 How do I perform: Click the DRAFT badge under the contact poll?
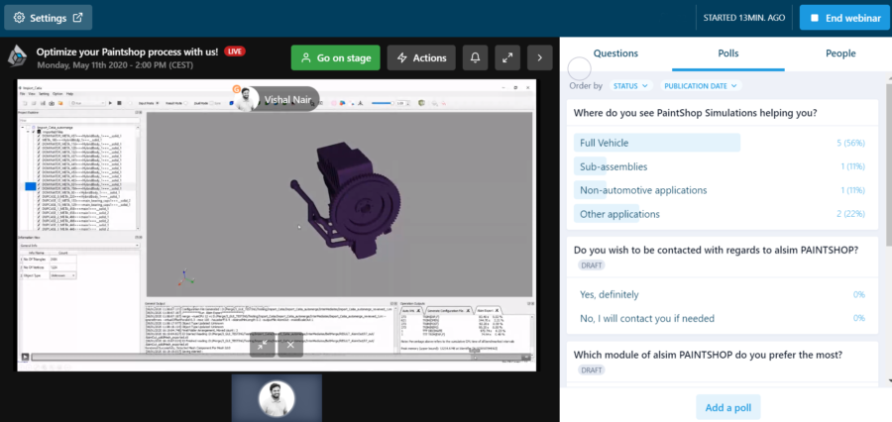click(592, 265)
